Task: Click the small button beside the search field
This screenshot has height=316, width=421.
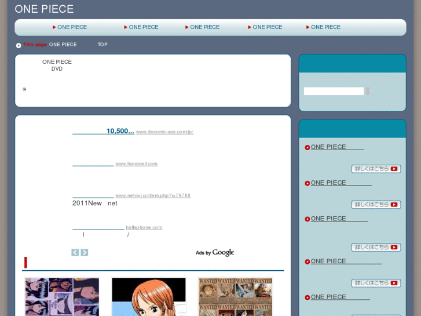Action: (x=368, y=91)
